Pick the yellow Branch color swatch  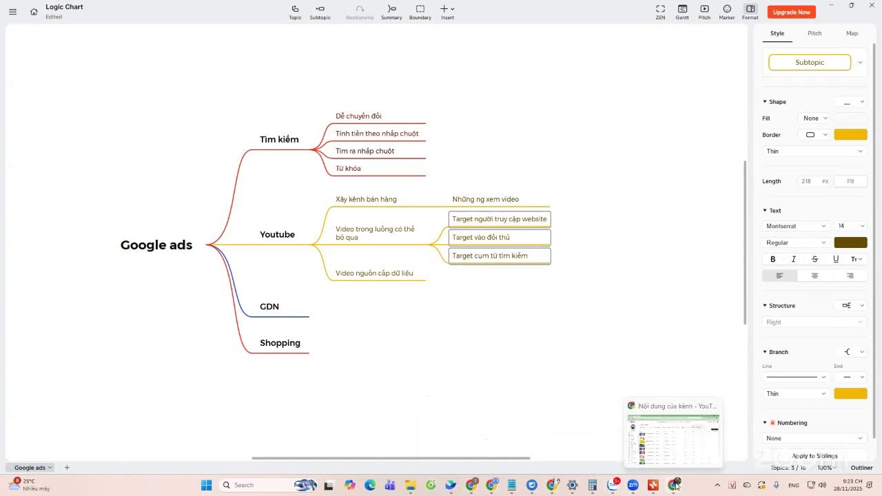[851, 394]
